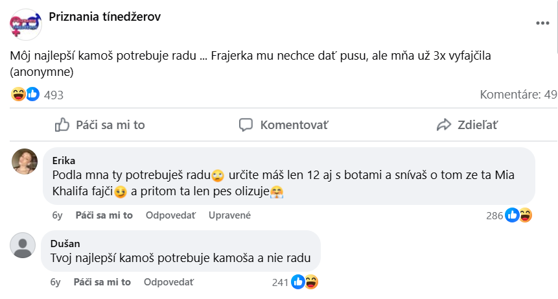Open Erika's profile picture
The height and width of the screenshot is (299, 558).
coord(25,161)
